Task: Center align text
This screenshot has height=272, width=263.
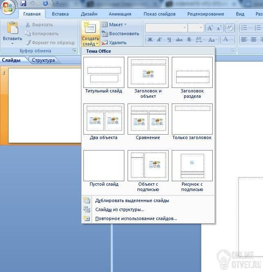Action: point(254,40)
